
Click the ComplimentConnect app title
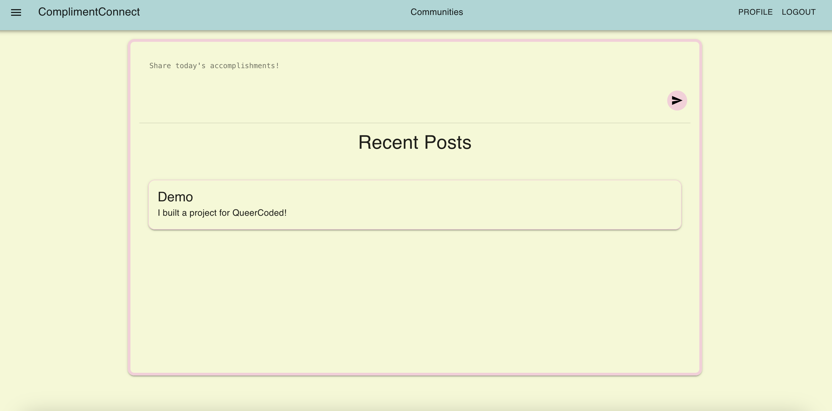tap(89, 12)
